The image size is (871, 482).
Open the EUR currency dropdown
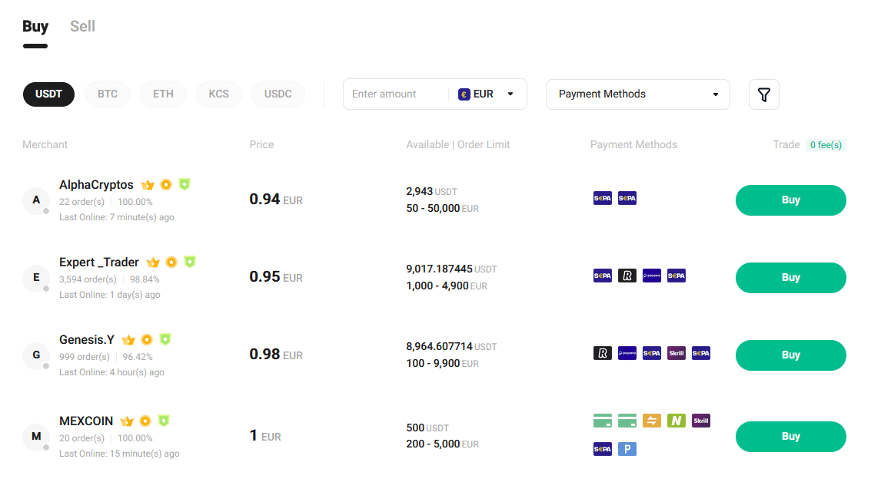(487, 94)
